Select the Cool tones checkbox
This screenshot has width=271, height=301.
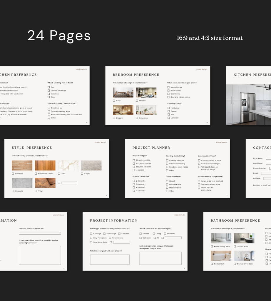click(168, 94)
